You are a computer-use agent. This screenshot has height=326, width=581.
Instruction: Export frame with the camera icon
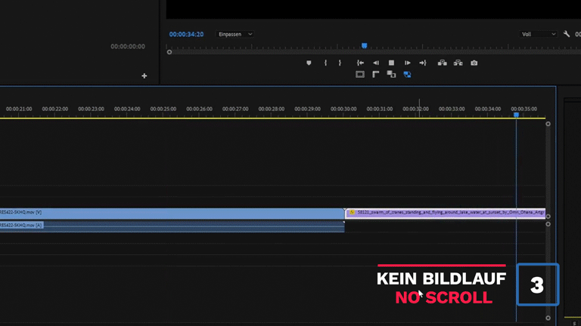click(474, 63)
